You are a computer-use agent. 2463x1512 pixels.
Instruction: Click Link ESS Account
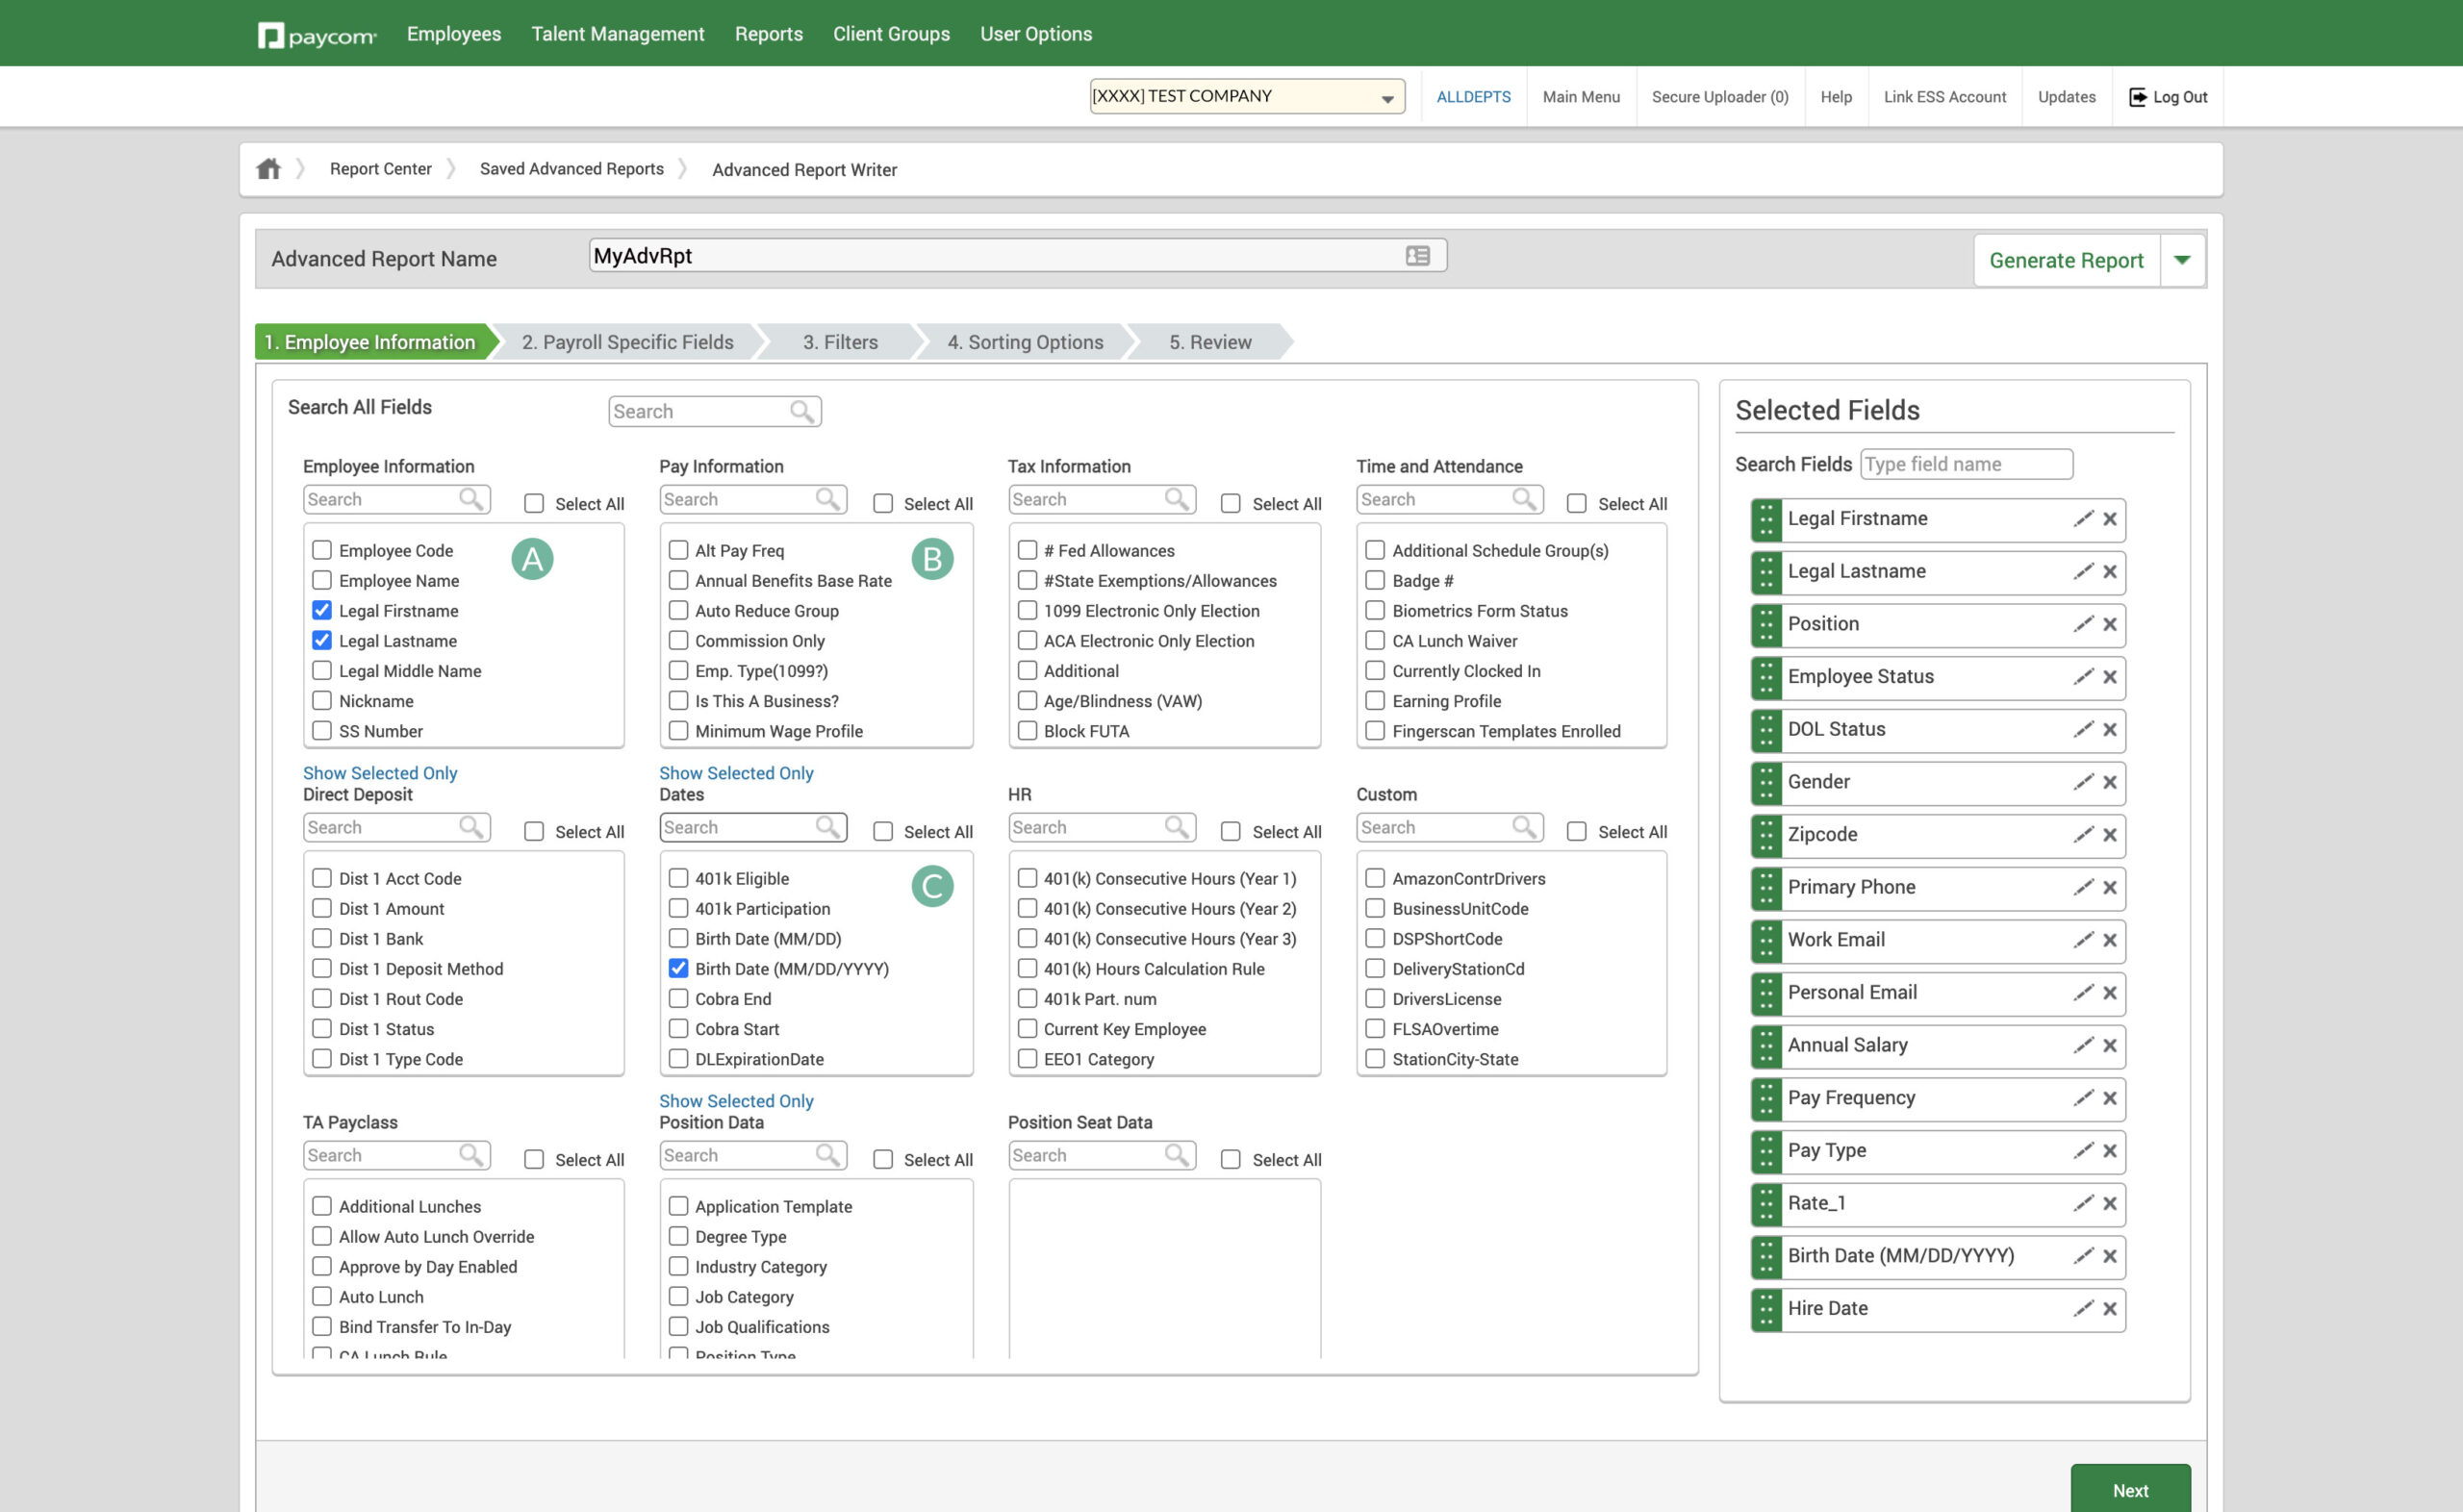1945,97
